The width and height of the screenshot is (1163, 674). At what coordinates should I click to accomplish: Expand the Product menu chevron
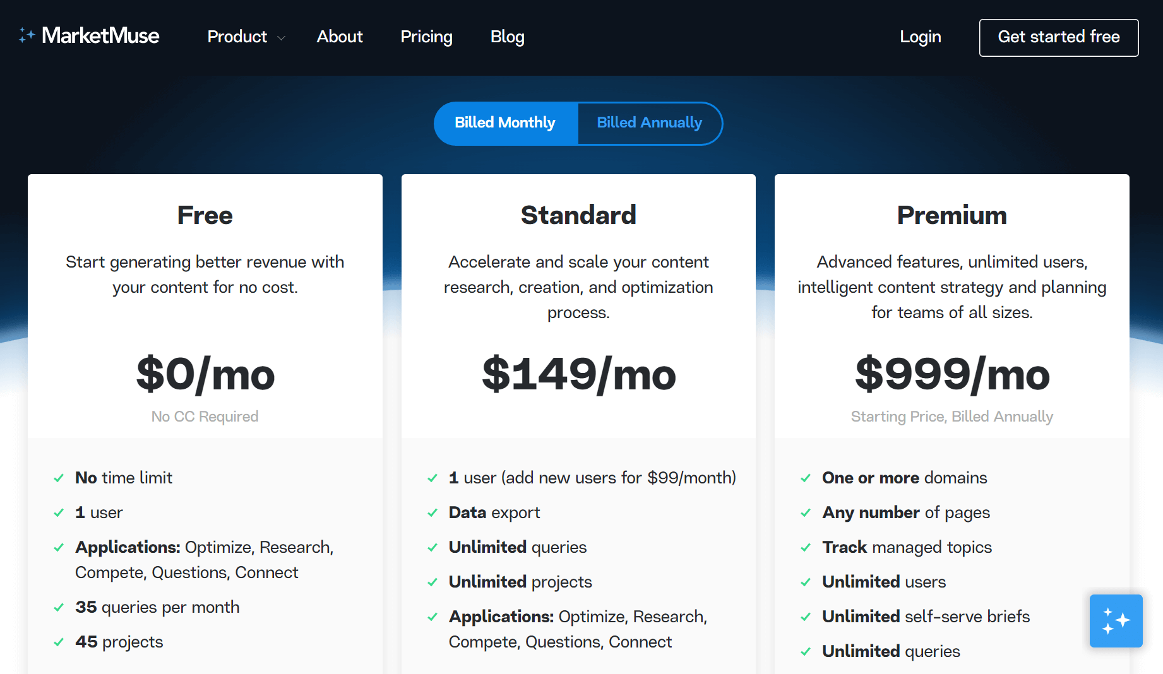tap(281, 38)
